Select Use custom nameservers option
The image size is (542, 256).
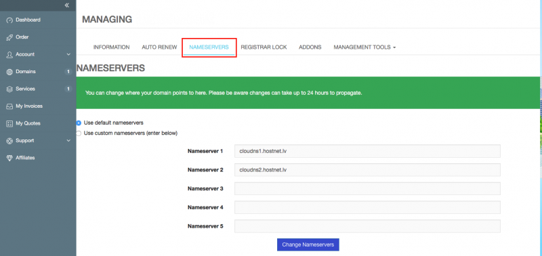[79, 133]
